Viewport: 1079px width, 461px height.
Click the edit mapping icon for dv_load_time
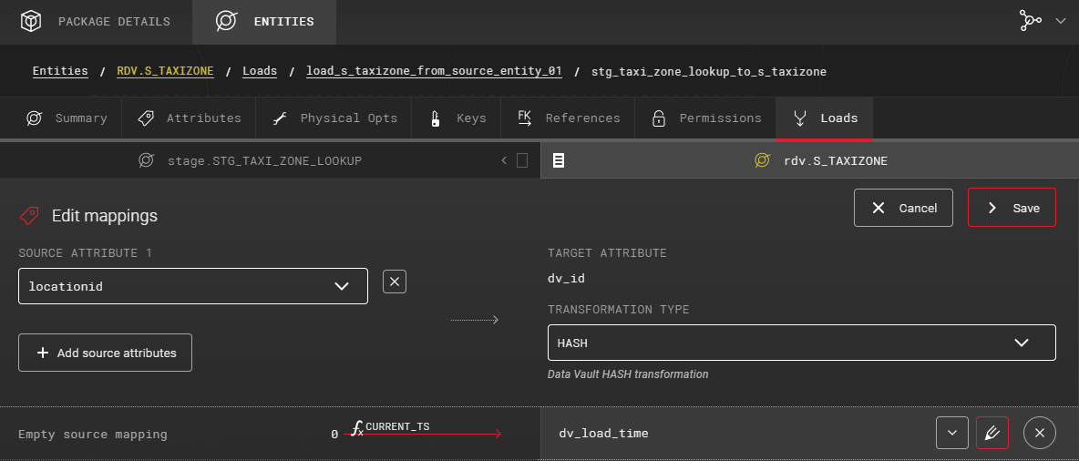(992, 433)
